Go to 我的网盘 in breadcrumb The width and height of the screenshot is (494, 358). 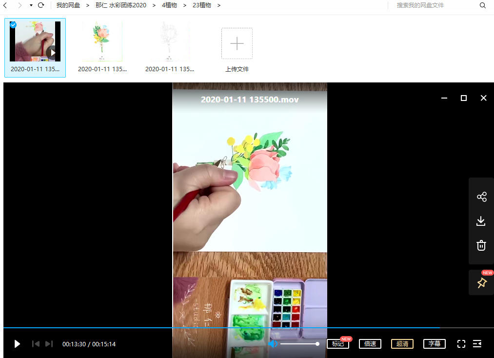pyautogui.click(x=68, y=5)
